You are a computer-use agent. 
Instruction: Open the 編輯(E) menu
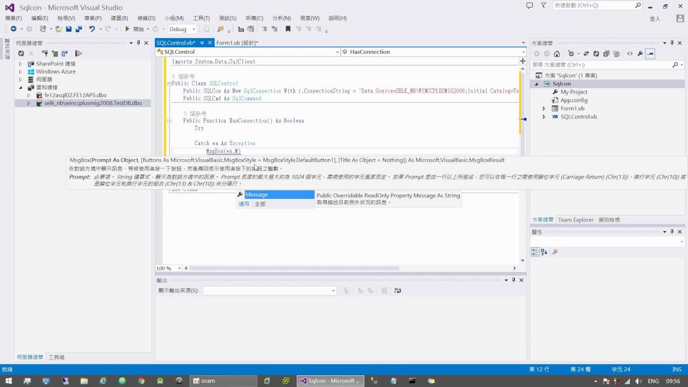40,18
